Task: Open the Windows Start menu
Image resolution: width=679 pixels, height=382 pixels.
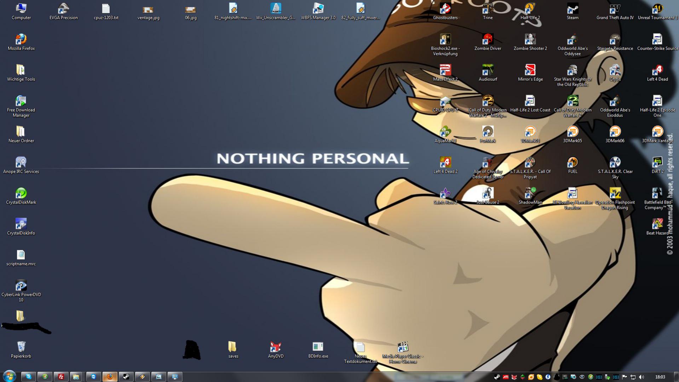Action: (9, 376)
